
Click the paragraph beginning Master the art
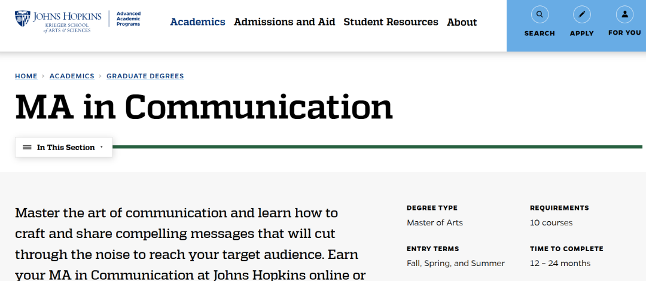[x=190, y=244]
